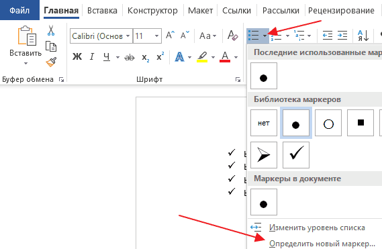The image size is (382, 249).
Task: Toggle bold Ж formatting
Action: point(77,57)
